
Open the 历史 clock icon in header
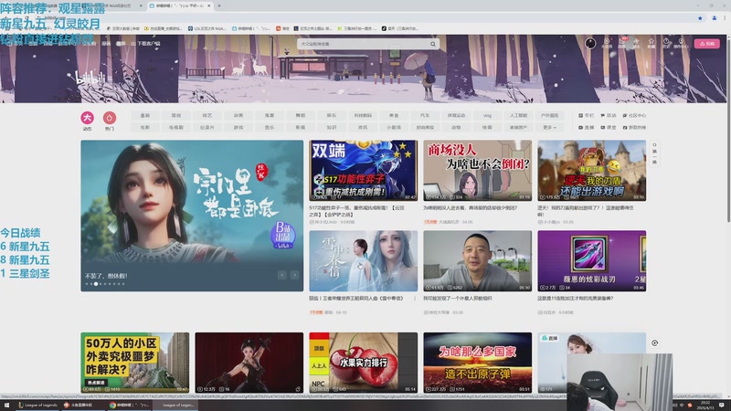click(666, 43)
